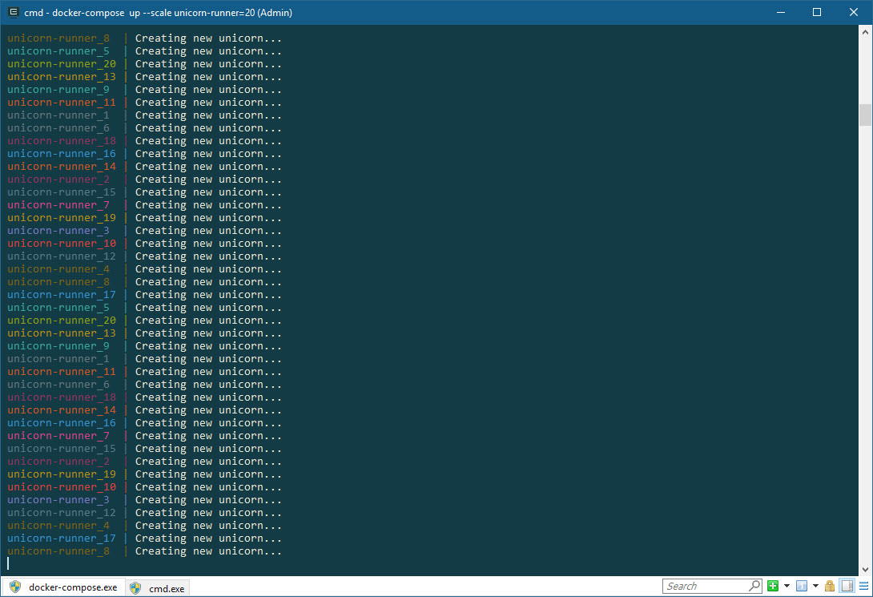Click the split-pane view icon beside the hamburger menu
Image resolution: width=873 pixels, height=597 pixels.
click(x=847, y=586)
